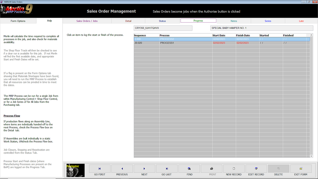Click the job code field CRY356_6JH17QHVX
The height and width of the screenshot is (179, 318).
(x=163, y=28)
